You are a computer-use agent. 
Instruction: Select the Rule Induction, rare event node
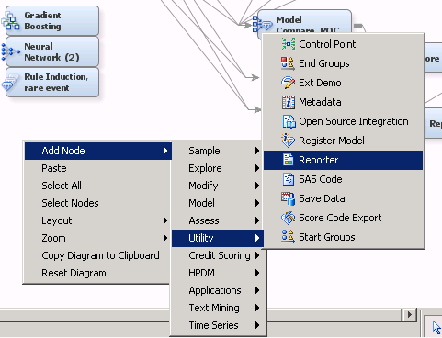point(52,83)
